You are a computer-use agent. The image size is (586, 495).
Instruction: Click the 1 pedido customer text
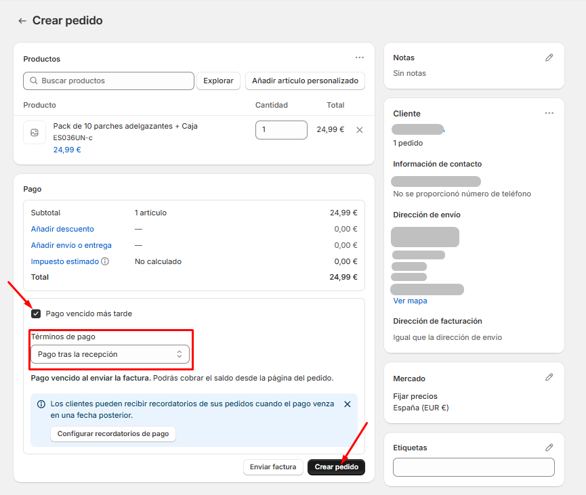coord(408,143)
